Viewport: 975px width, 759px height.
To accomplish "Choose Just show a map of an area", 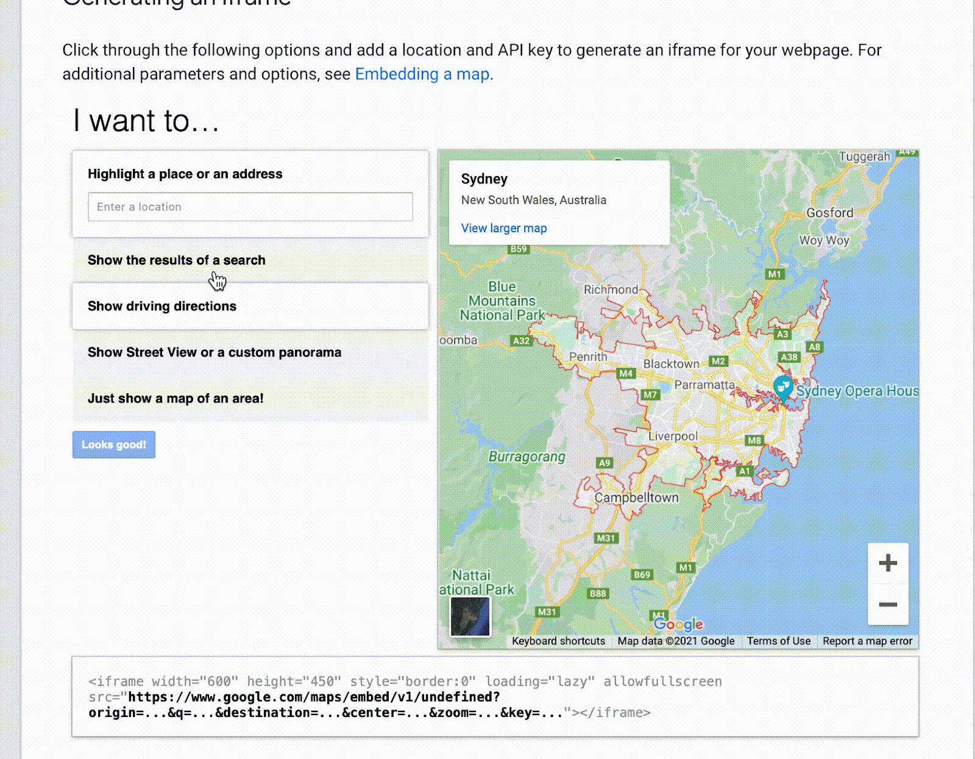I will pyautogui.click(x=175, y=399).
